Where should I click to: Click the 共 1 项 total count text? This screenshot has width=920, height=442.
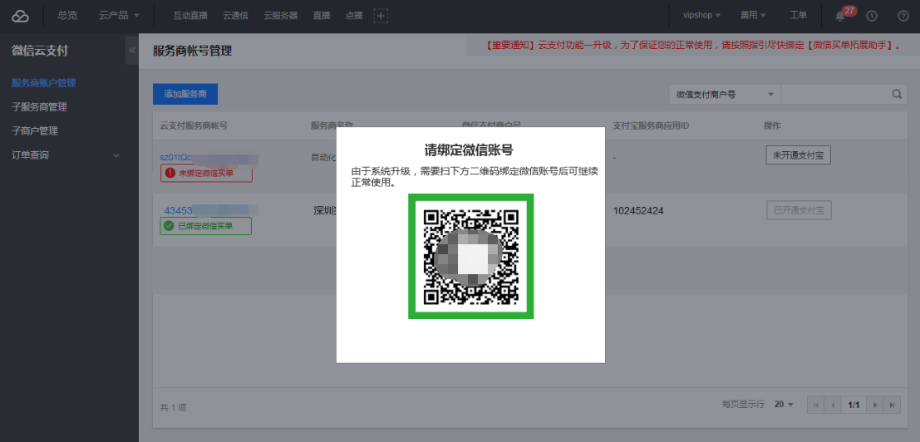pyautogui.click(x=173, y=407)
